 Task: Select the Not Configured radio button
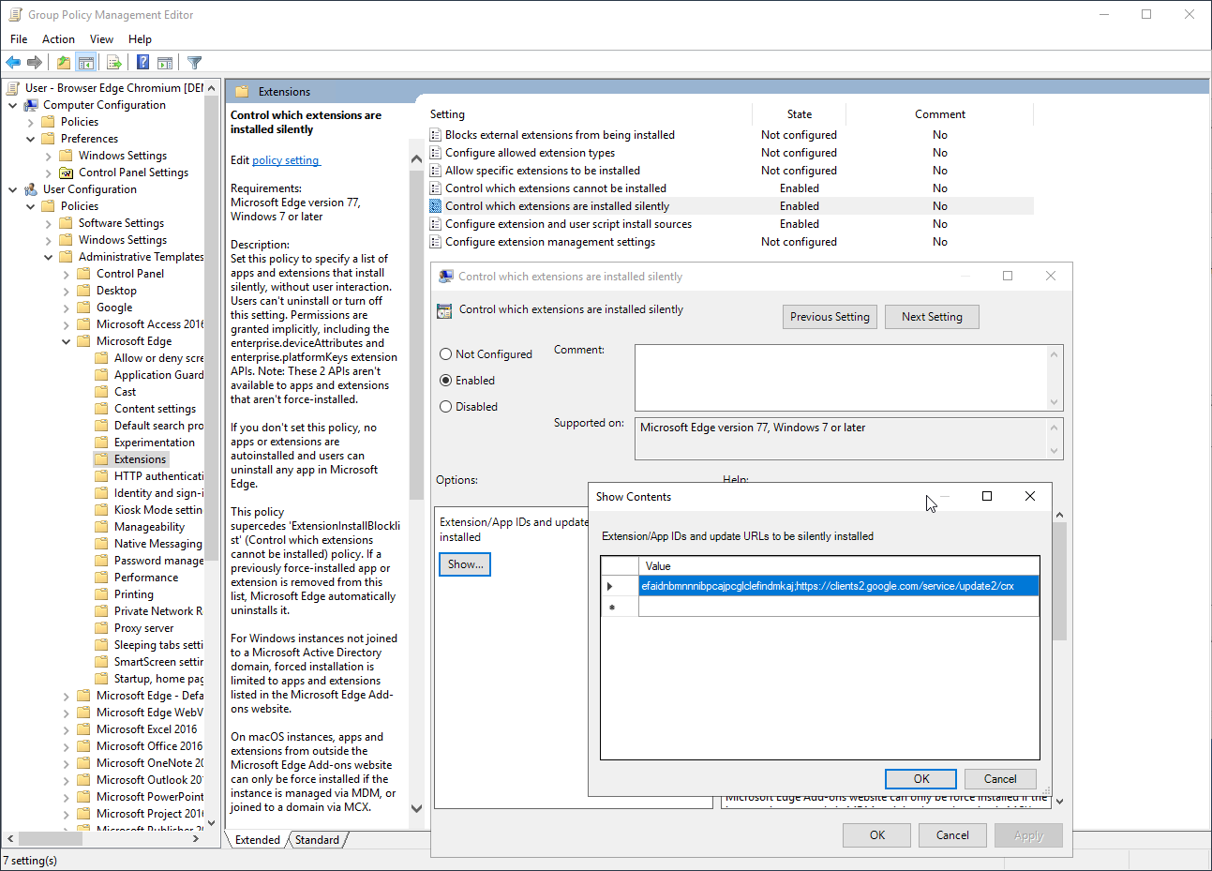coord(446,354)
